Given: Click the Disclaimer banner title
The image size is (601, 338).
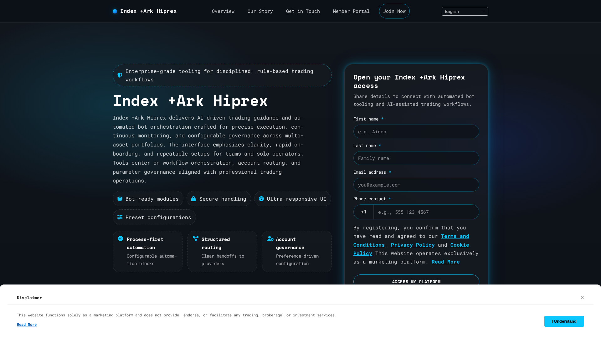Looking at the screenshot, I should 29,298.
